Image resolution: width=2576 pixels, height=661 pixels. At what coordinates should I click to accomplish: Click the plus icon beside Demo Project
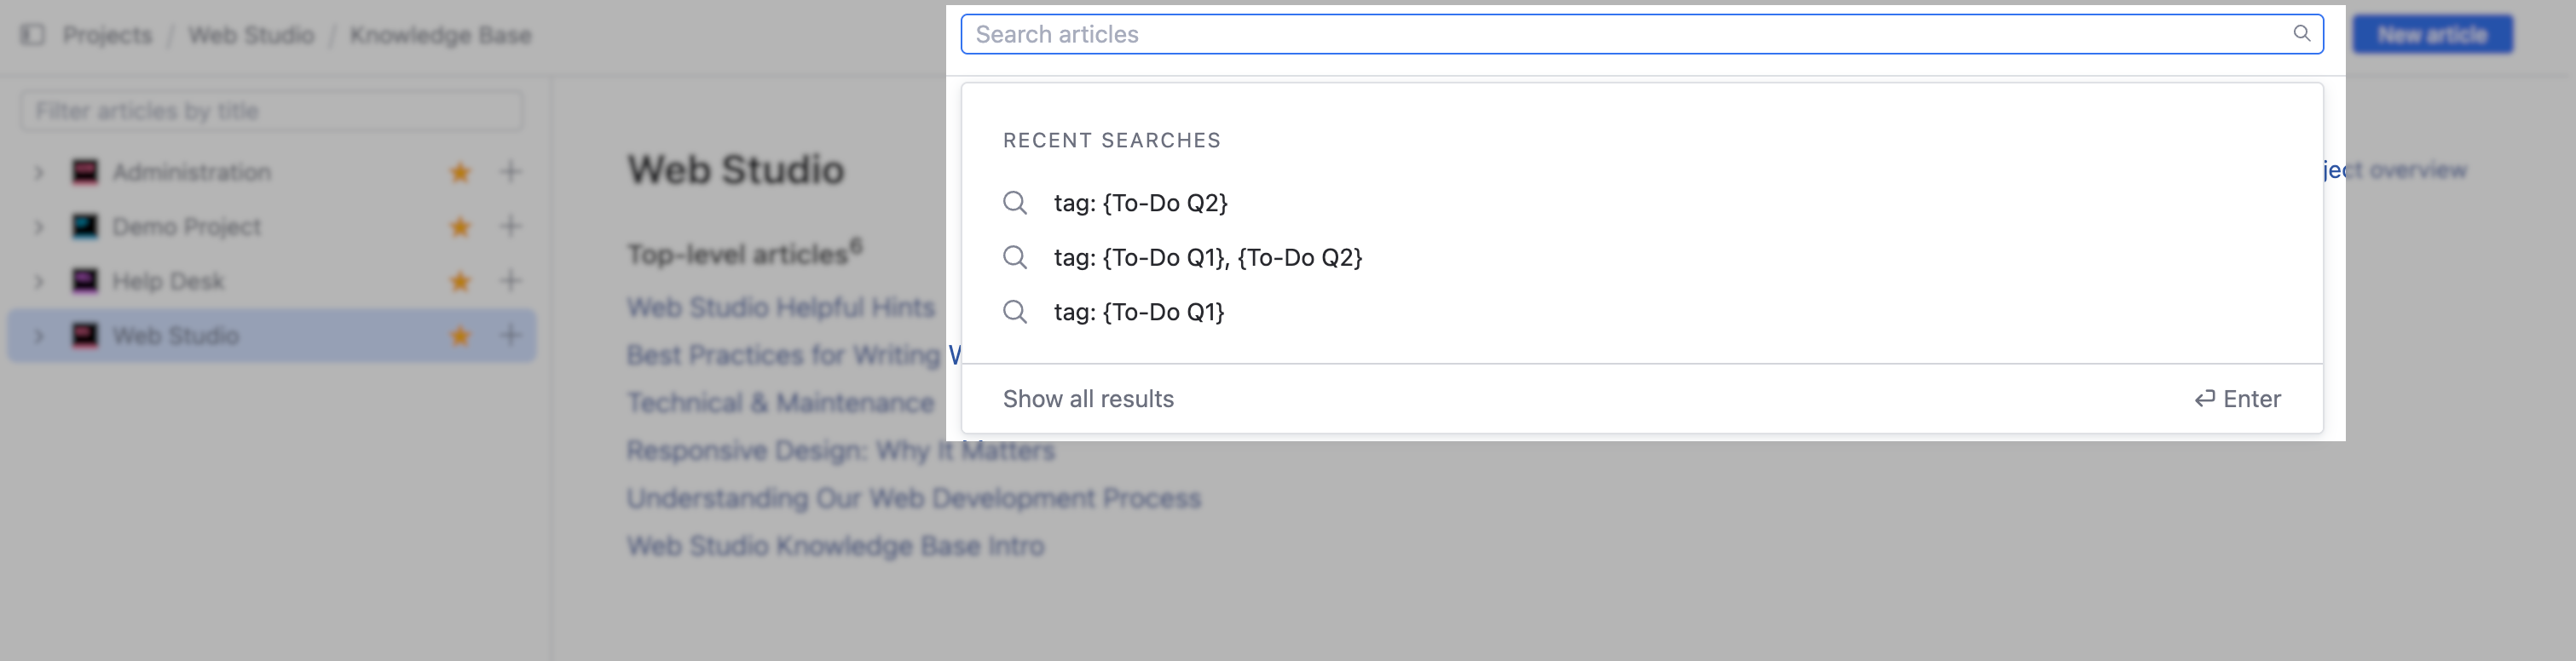pos(510,226)
